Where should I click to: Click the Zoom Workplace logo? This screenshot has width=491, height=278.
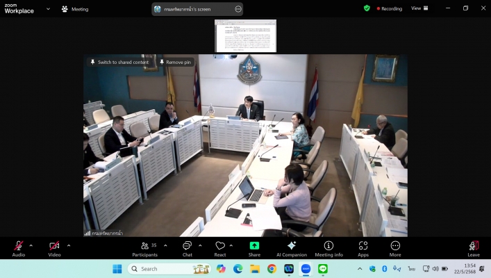click(19, 9)
